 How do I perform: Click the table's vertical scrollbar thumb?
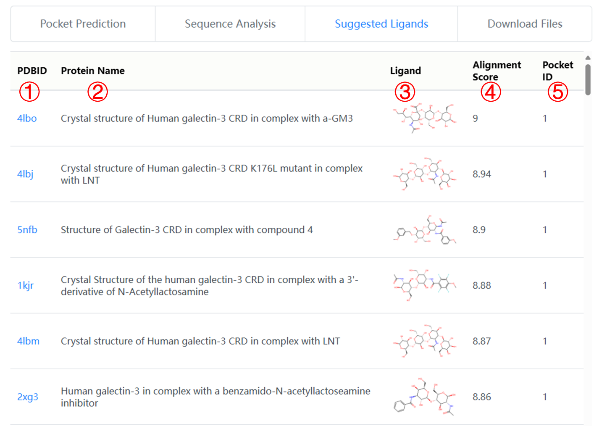pos(588,79)
